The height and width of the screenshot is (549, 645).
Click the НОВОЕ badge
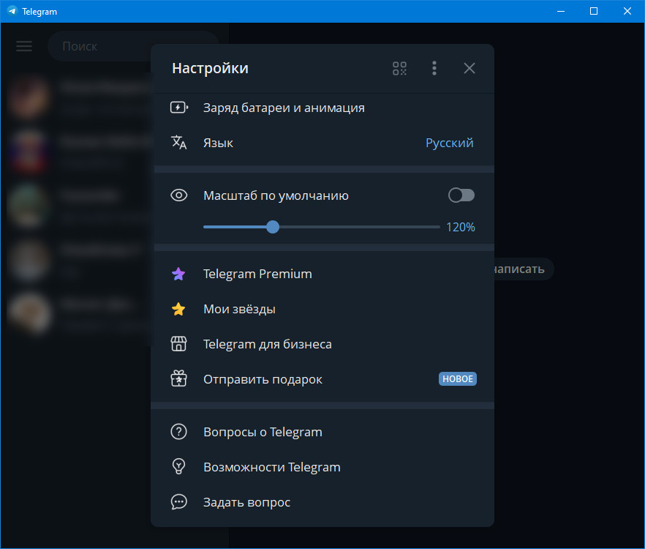458,379
